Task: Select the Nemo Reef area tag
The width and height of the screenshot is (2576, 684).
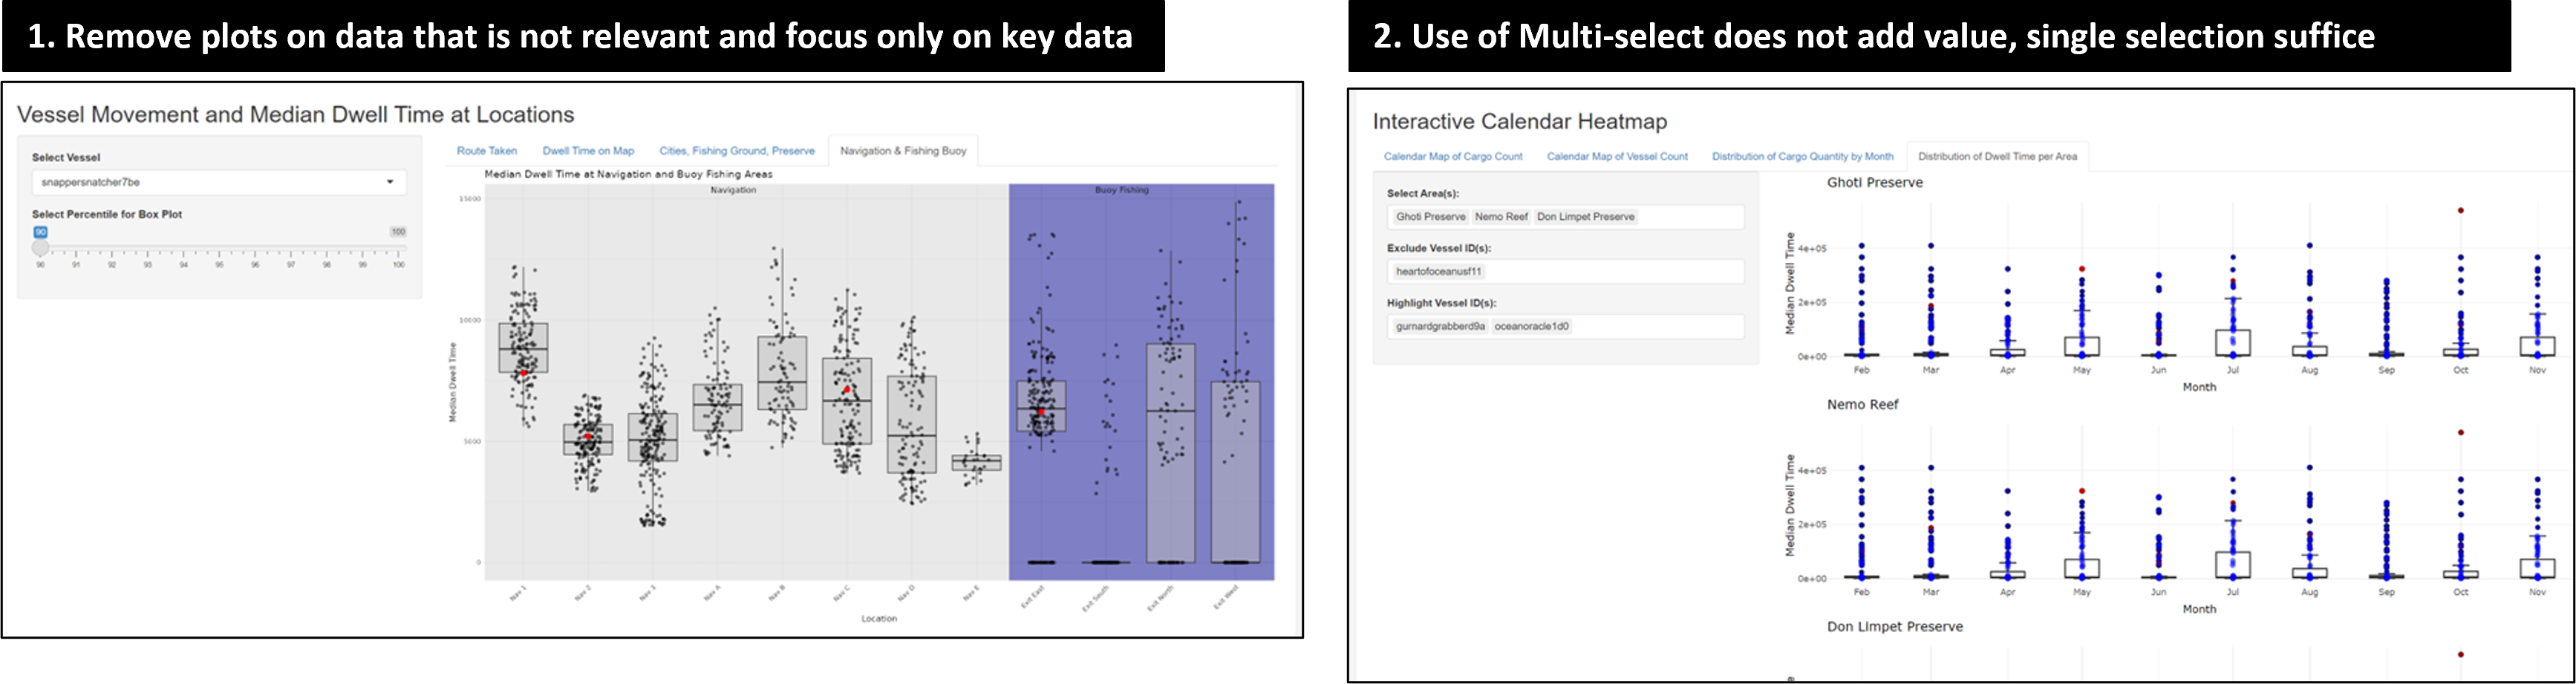Action: pos(1501,217)
